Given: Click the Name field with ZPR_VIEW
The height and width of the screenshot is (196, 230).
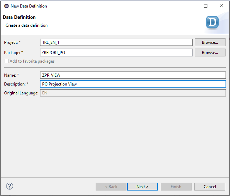Looking at the screenshot, I should click(133, 75).
